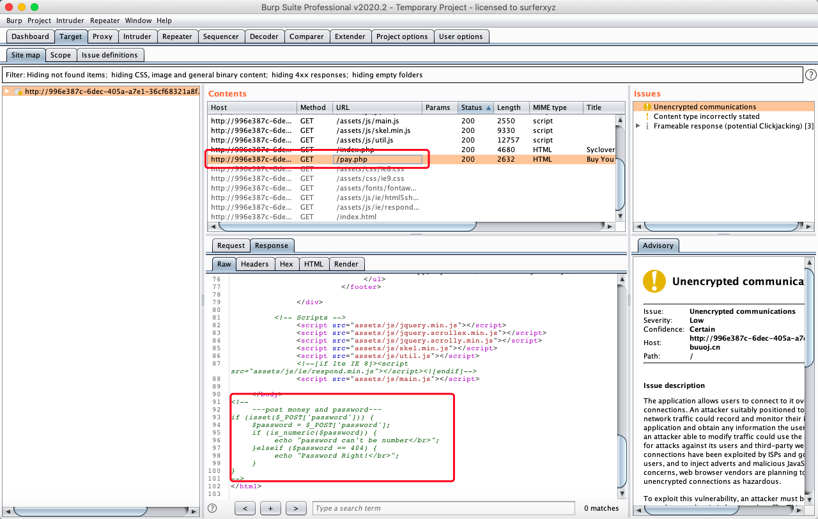Open the Intruder menu in menu bar
Viewport: 818px width, 519px height.
(x=70, y=20)
